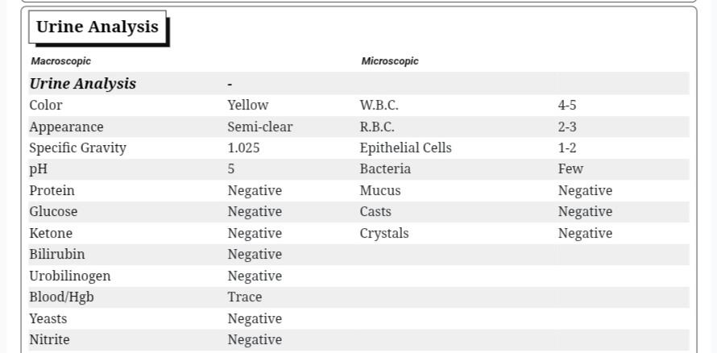Click the Specific Gravity value 1.025

point(243,148)
